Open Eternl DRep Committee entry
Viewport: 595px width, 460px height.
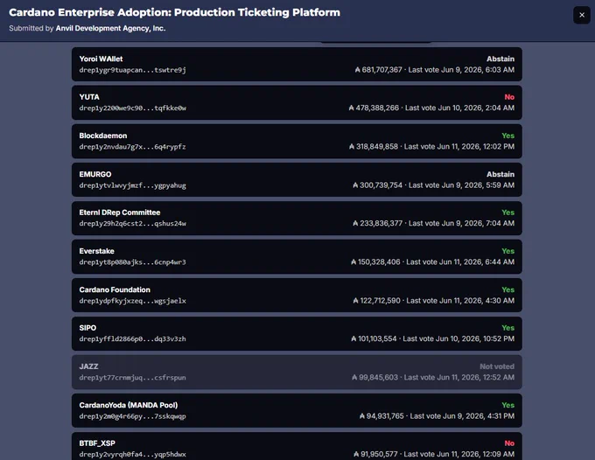click(297, 218)
